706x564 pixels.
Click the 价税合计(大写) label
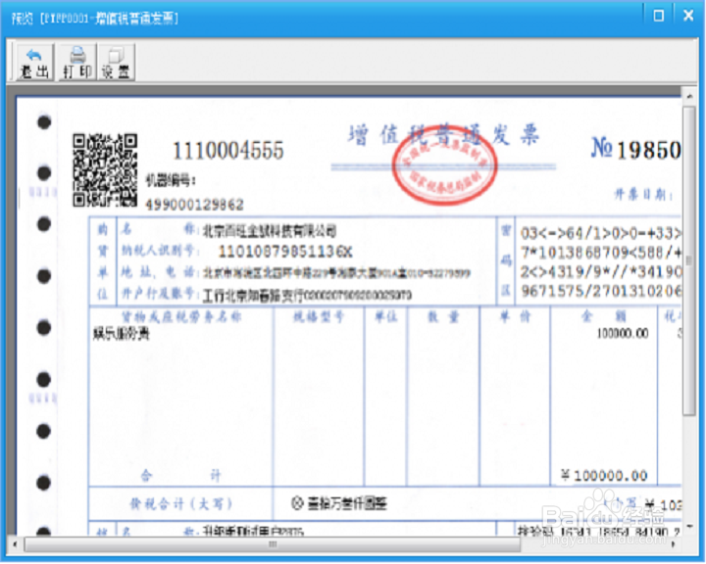coord(181,503)
